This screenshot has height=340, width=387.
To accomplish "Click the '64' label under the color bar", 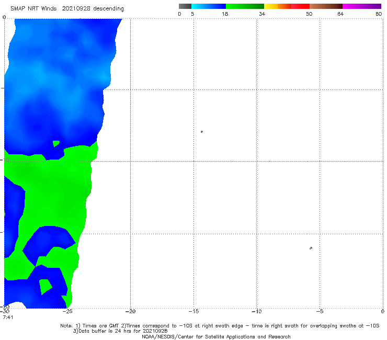I will point(340,14).
